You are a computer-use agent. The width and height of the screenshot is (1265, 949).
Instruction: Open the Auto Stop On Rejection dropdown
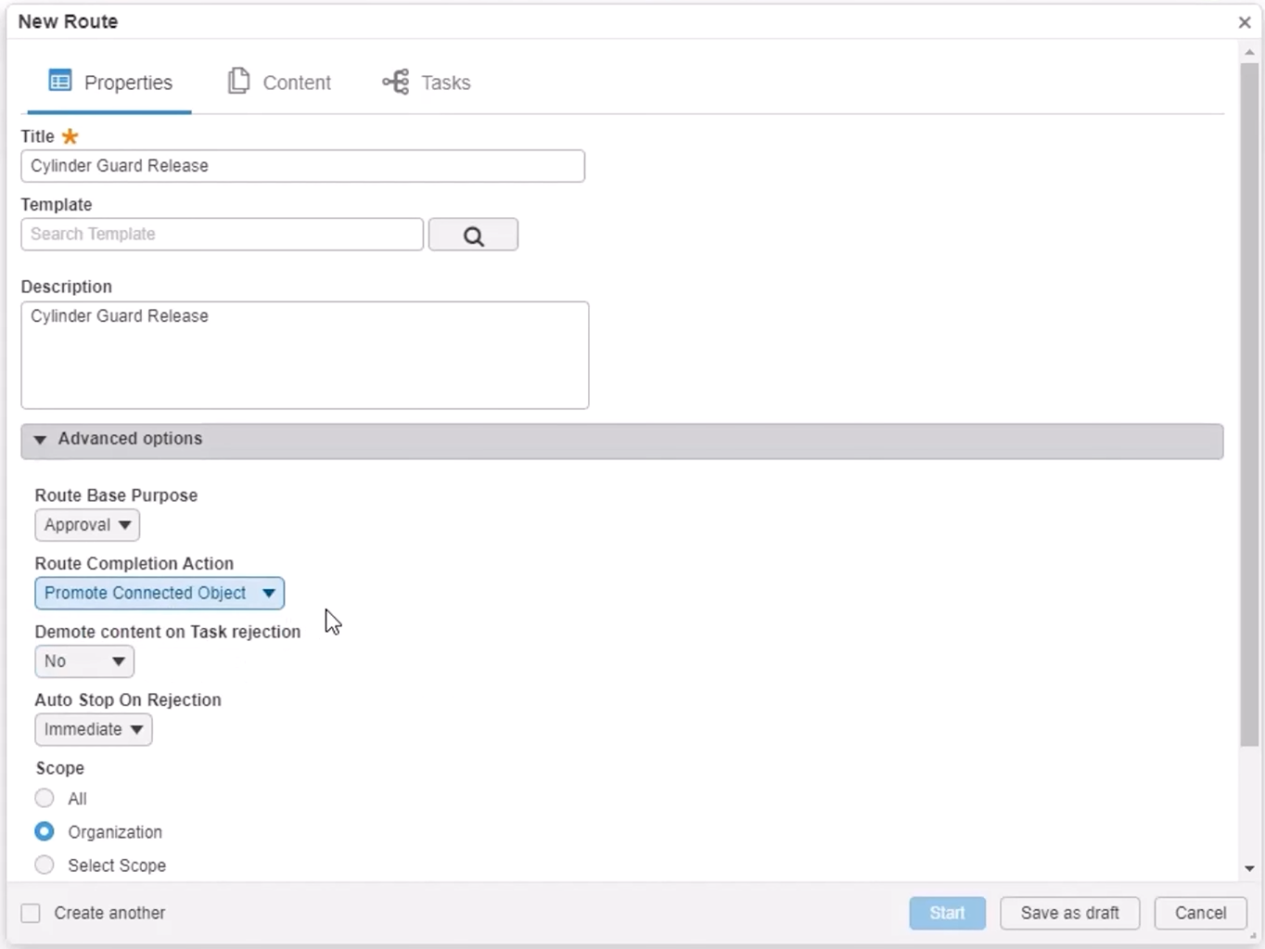click(x=93, y=730)
